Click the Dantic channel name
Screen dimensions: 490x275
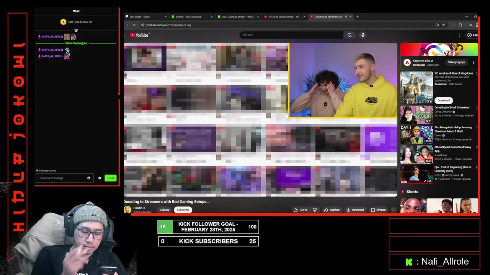point(138,208)
